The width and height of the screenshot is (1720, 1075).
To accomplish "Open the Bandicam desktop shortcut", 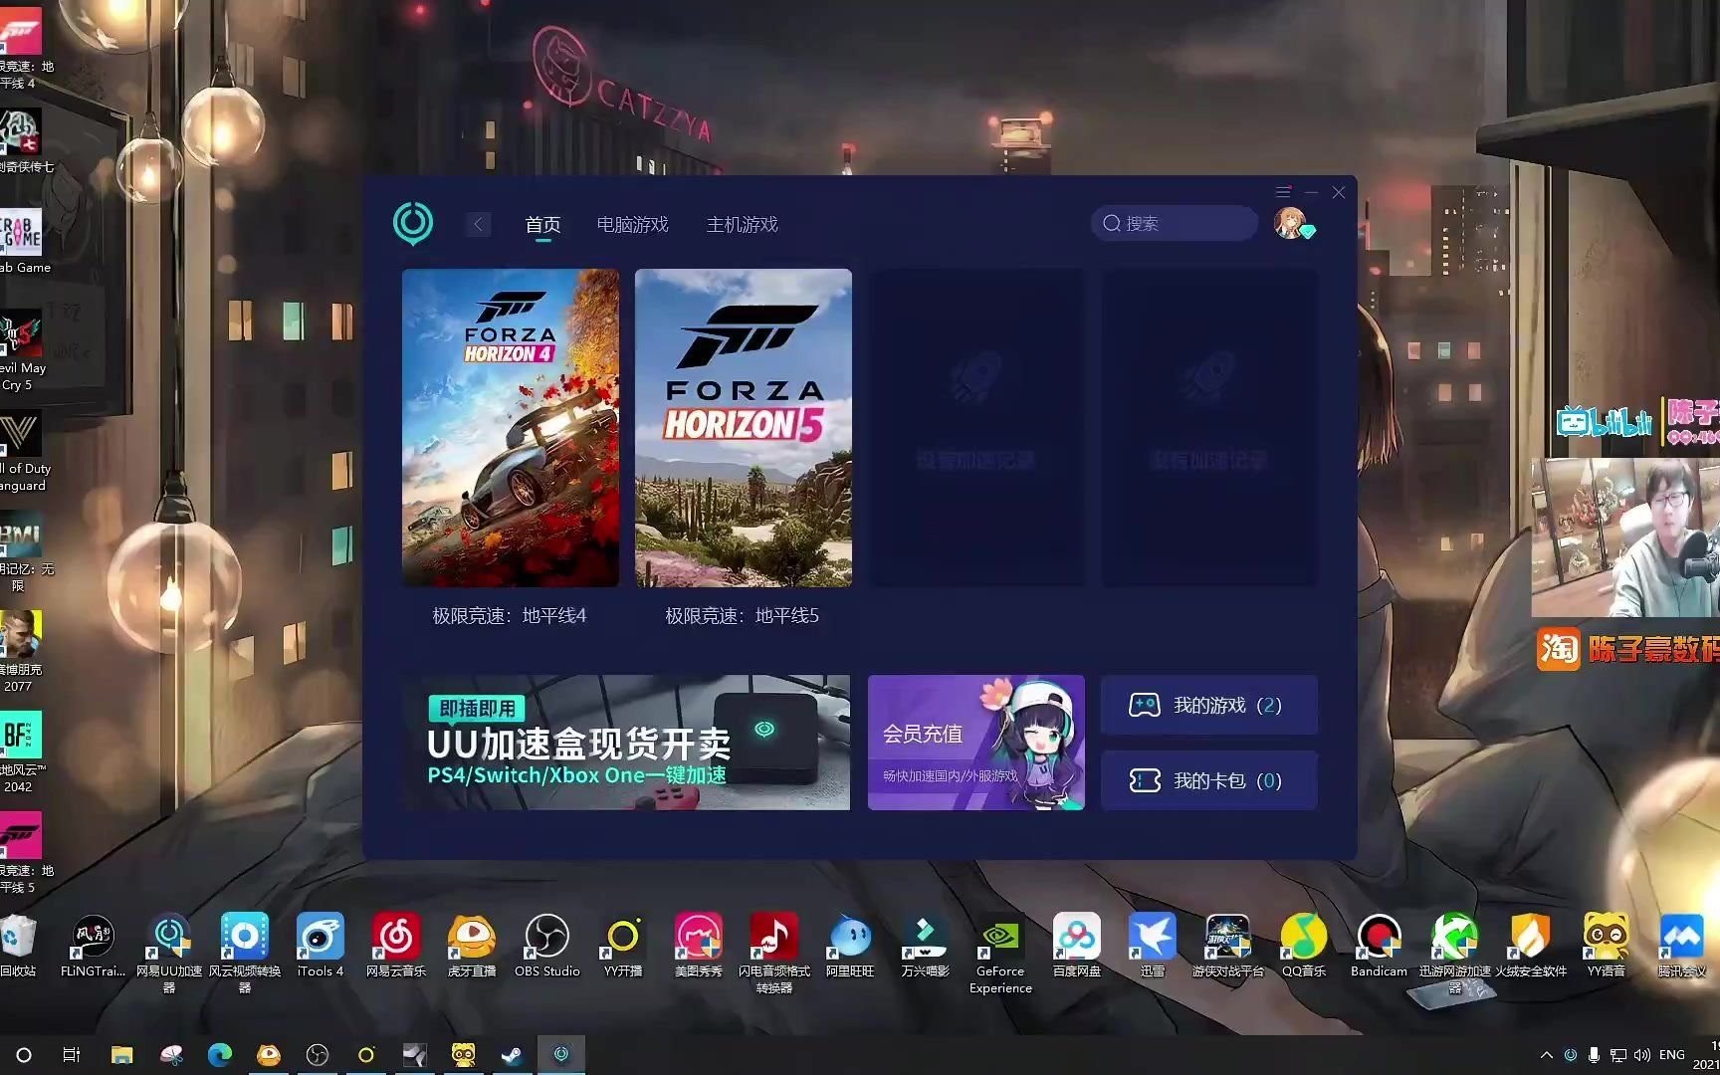I will [1380, 946].
